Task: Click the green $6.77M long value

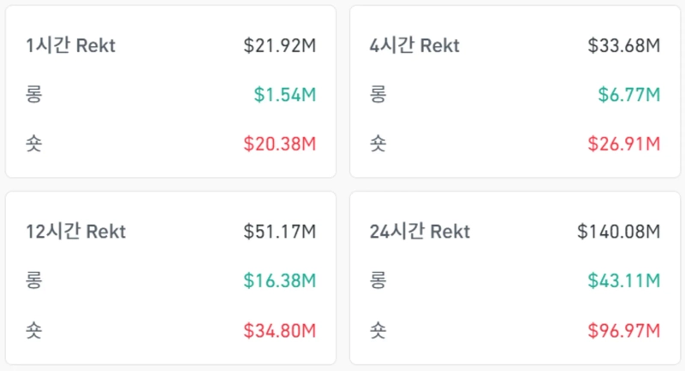Action: (629, 94)
